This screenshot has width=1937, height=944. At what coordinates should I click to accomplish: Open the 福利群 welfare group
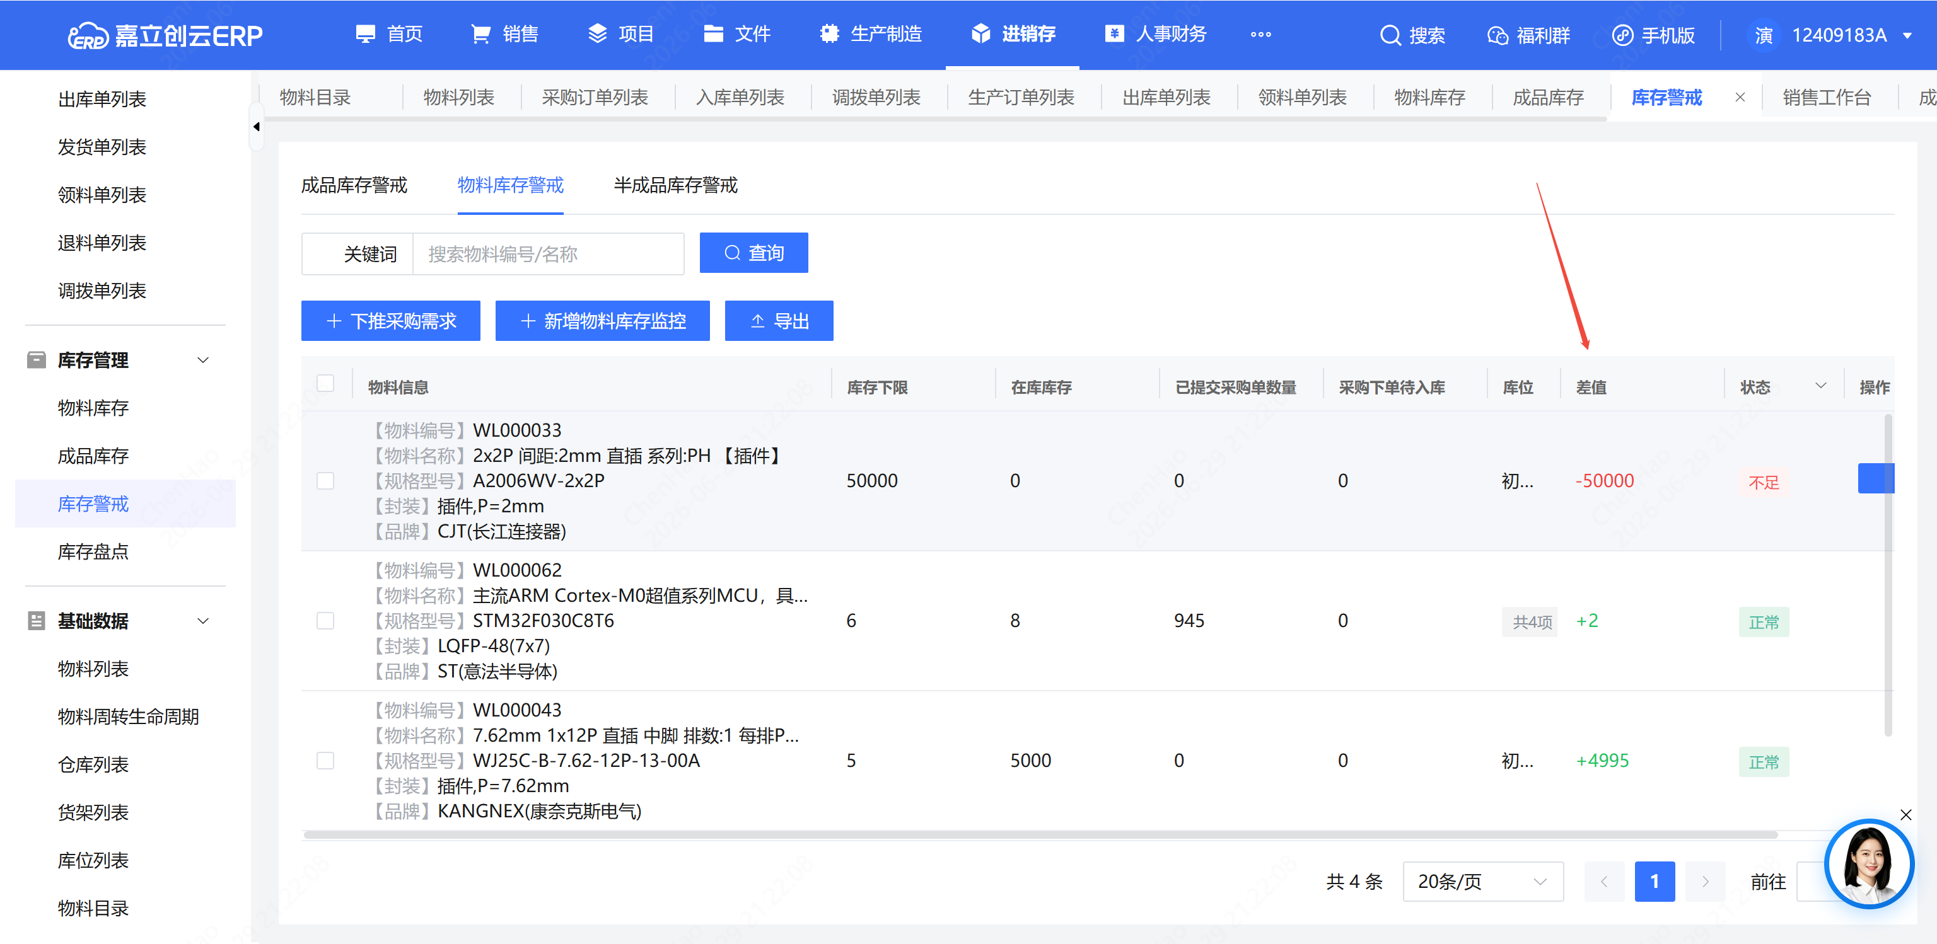1528,35
